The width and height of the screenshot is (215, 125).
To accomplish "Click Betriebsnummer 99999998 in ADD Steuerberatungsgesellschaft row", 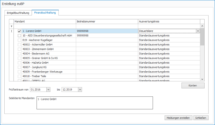I will coord(83,36).
